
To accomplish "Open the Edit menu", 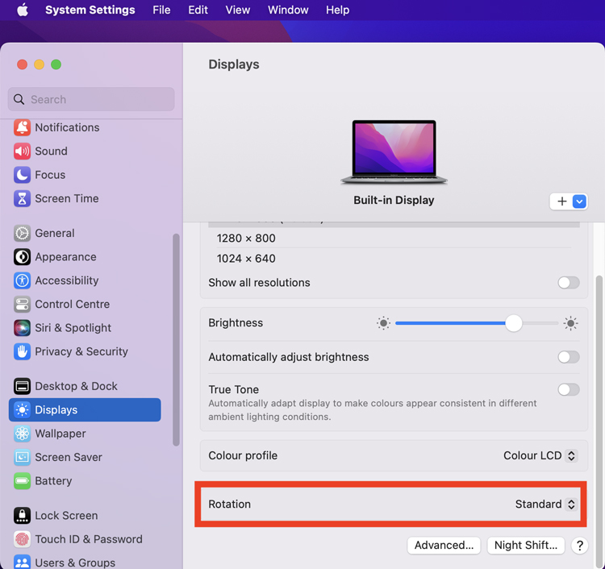I will [198, 10].
